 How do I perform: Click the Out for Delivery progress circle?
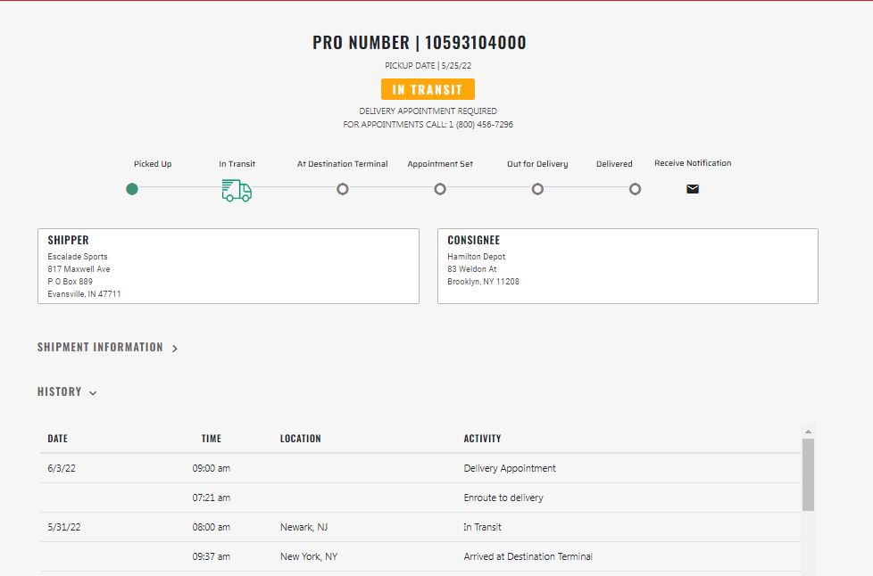[x=537, y=189]
